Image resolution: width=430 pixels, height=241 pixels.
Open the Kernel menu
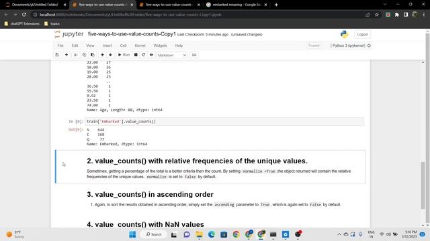click(x=140, y=46)
